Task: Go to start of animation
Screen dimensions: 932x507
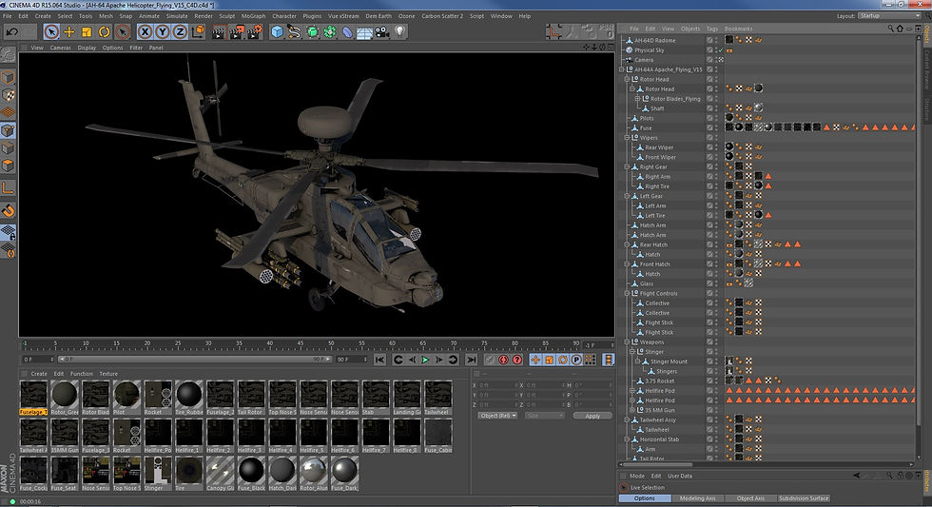Action: (379, 360)
